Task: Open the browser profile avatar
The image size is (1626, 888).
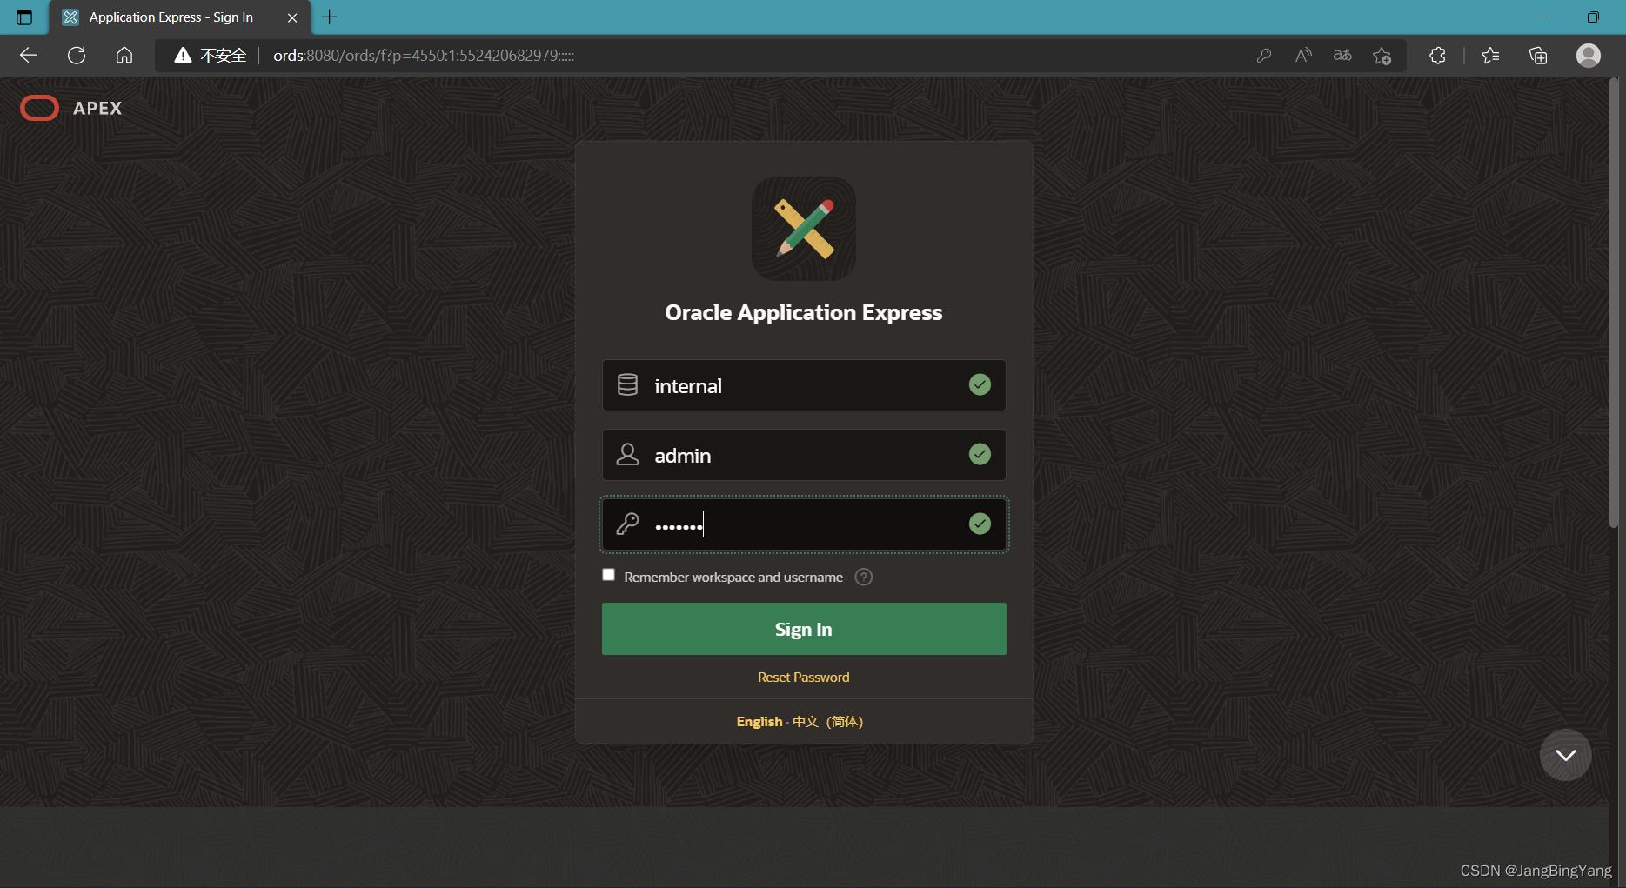Action: (1589, 56)
